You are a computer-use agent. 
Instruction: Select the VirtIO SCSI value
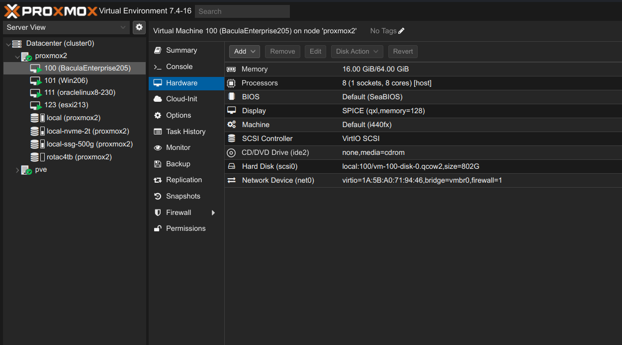click(361, 138)
